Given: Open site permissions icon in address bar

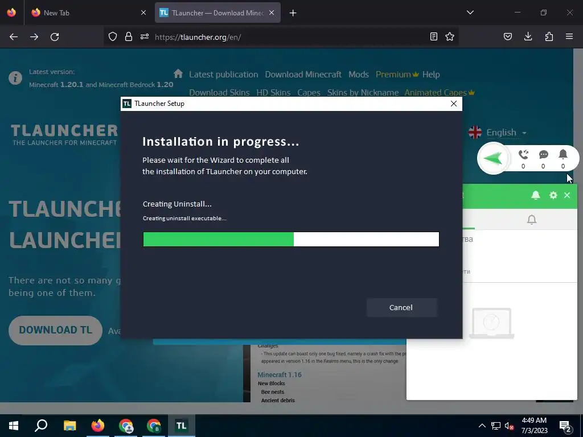Looking at the screenshot, I should 145,36.
